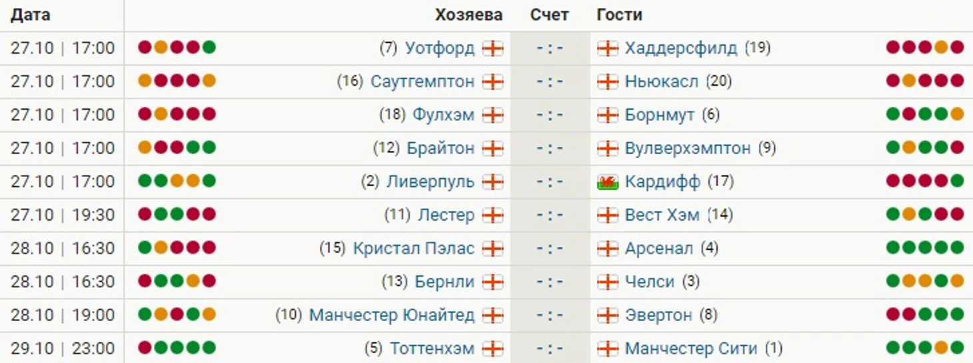Click the Счет score for Лестер match
Viewport: 973px width, 363px height.
coord(550,215)
